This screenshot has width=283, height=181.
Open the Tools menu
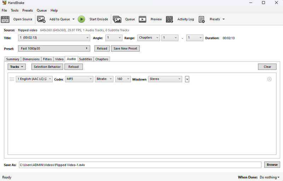15,11
